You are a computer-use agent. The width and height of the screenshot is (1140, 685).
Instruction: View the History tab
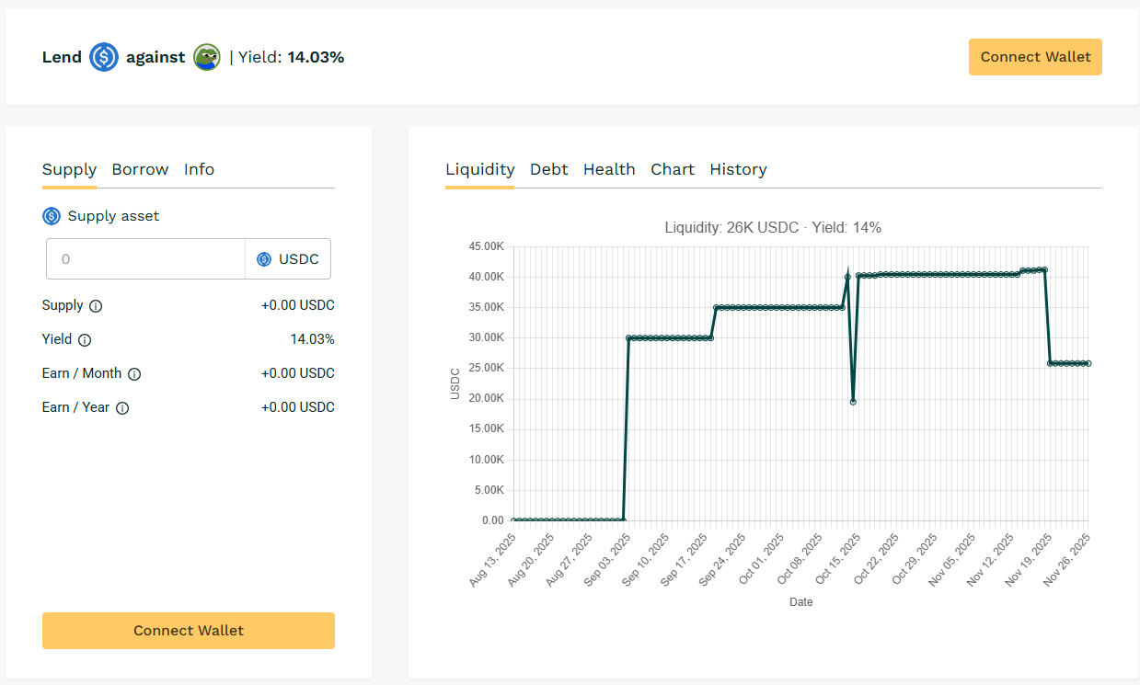tap(738, 169)
